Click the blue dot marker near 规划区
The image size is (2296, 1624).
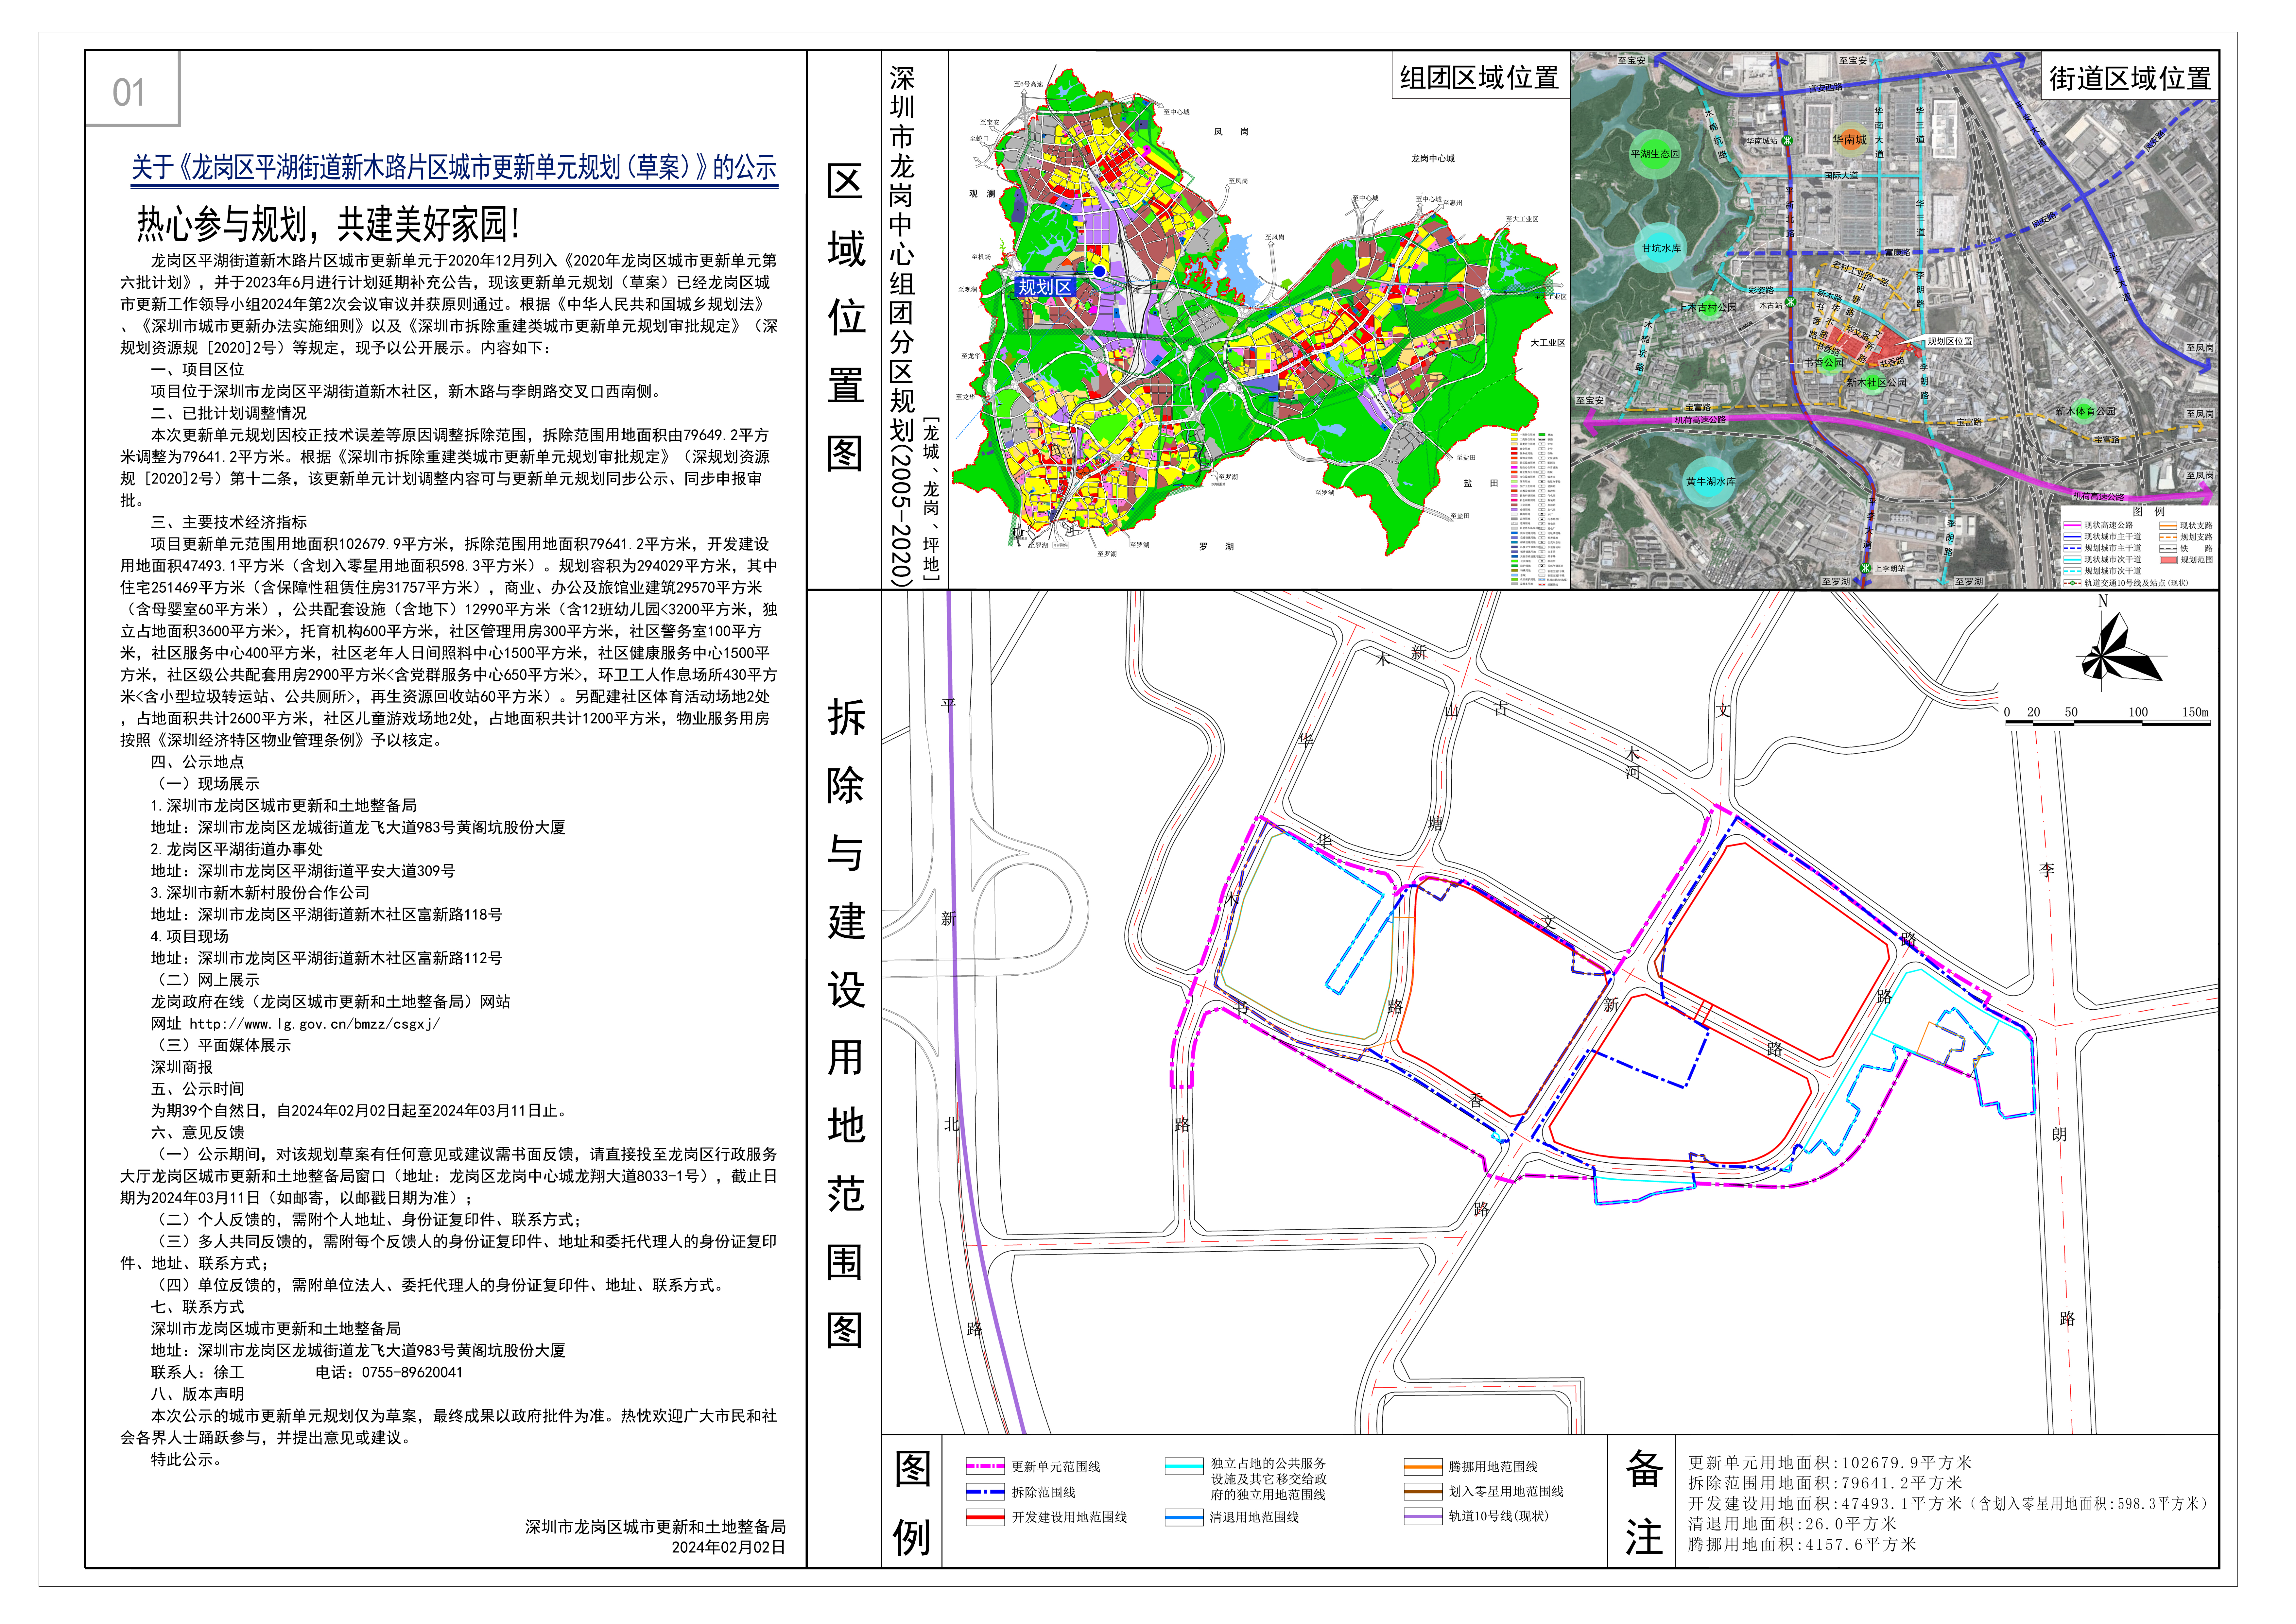[x=1099, y=271]
